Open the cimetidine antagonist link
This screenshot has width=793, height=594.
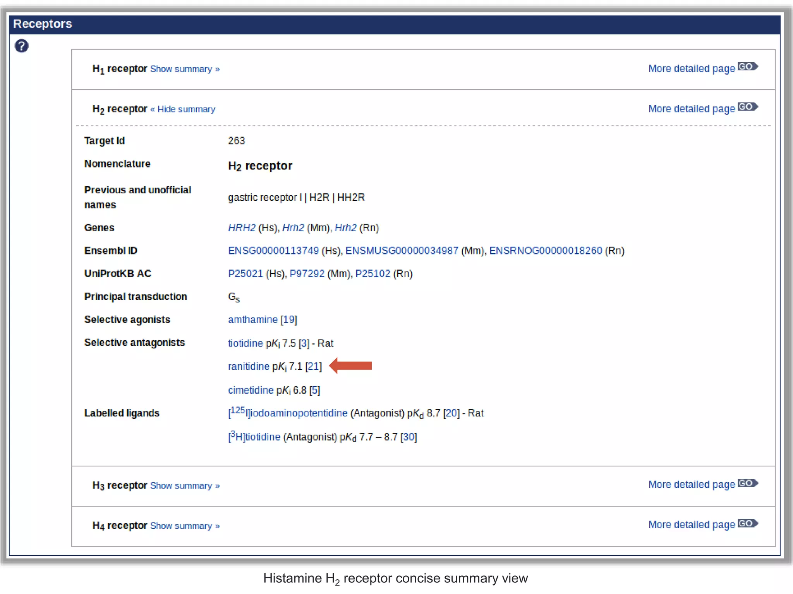(251, 390)
